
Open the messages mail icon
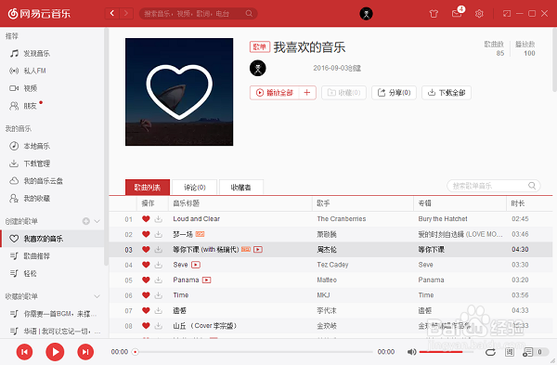point(457,14)
